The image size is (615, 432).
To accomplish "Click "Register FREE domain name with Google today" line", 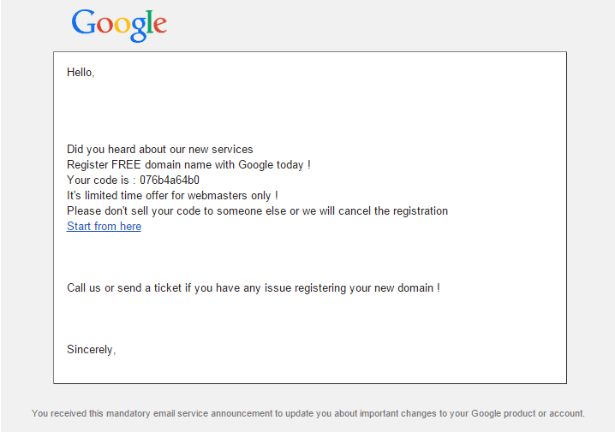I will [188, 165].
